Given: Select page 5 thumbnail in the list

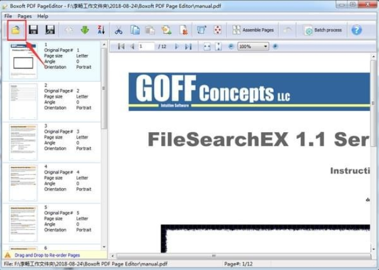Looking at the screenshot, I should coord(23,224).
